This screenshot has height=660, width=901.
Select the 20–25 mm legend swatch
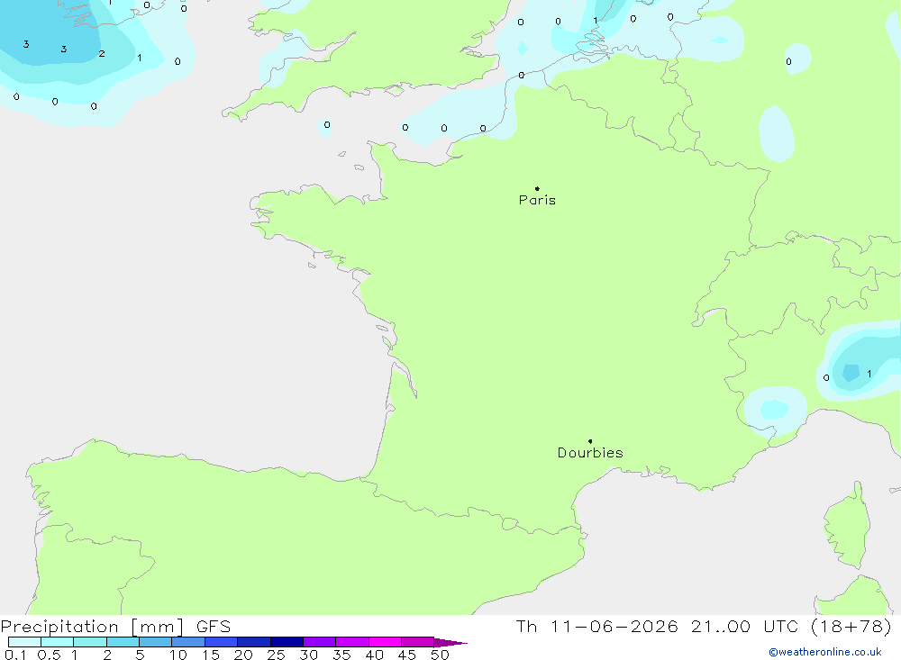coord(253,642)
